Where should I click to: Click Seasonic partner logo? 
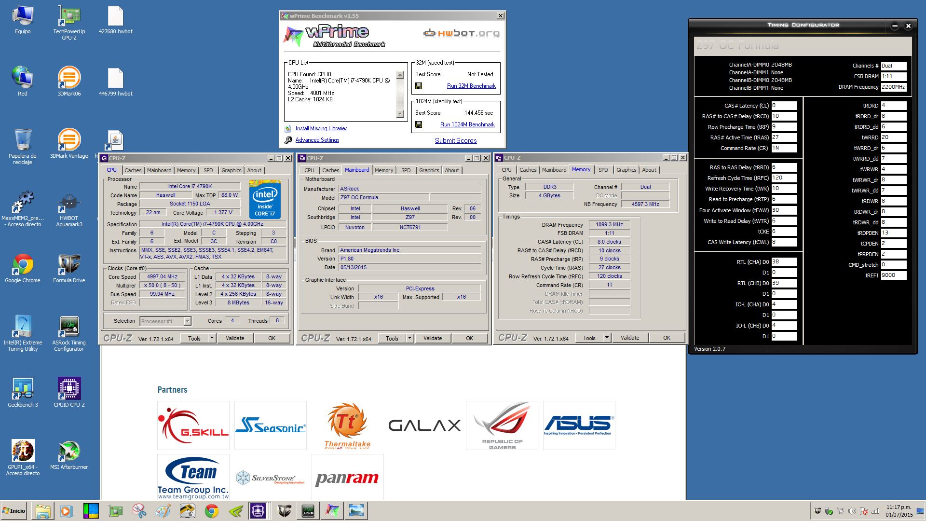click(x=271, y=425)
